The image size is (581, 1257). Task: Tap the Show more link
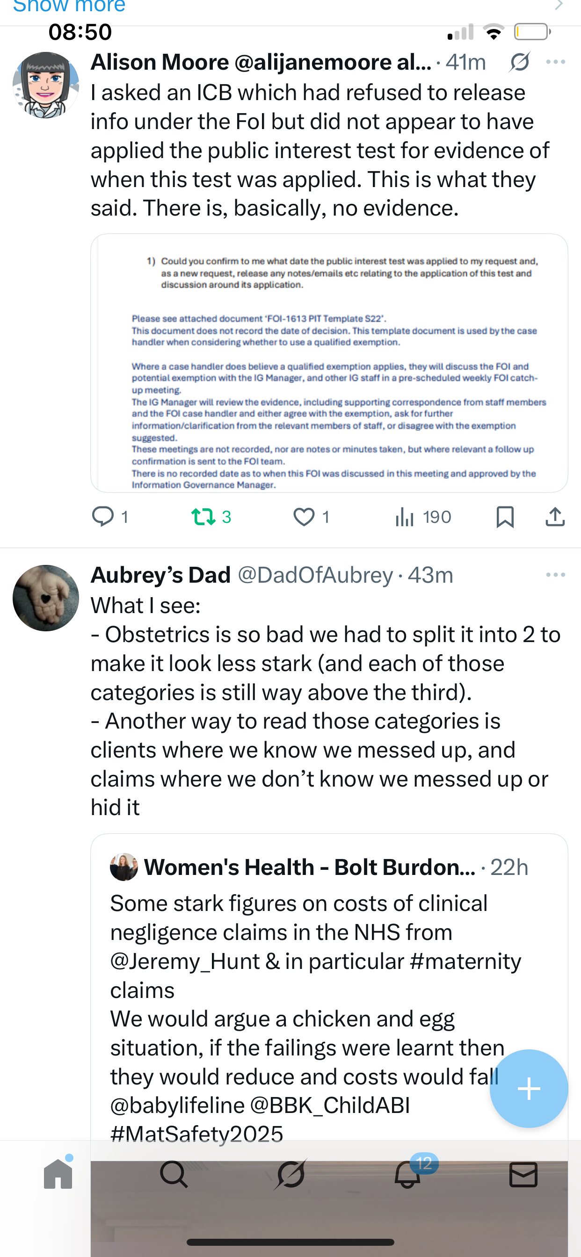click(69, 6)
